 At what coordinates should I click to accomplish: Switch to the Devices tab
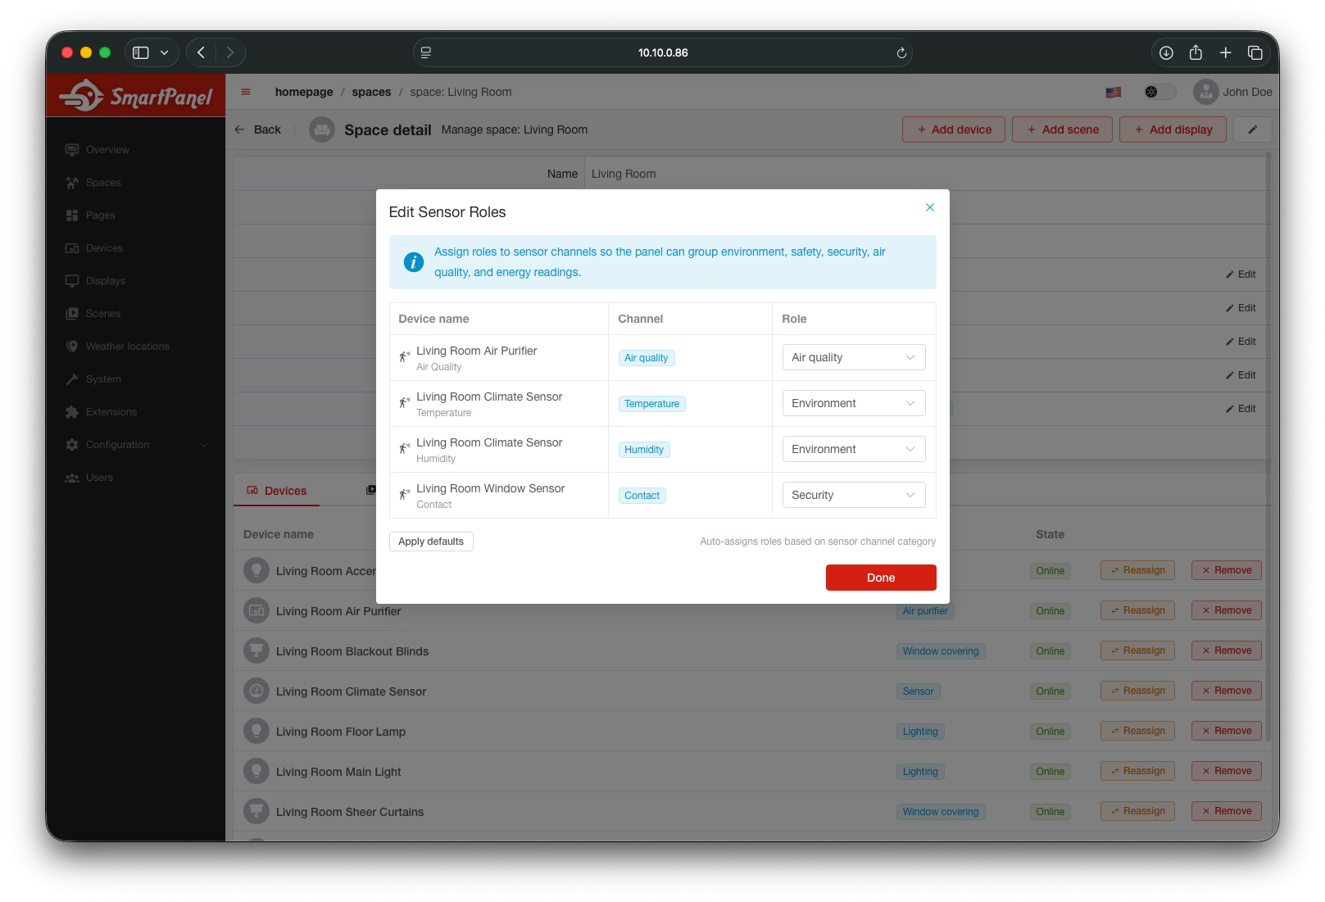click(276, 490)
